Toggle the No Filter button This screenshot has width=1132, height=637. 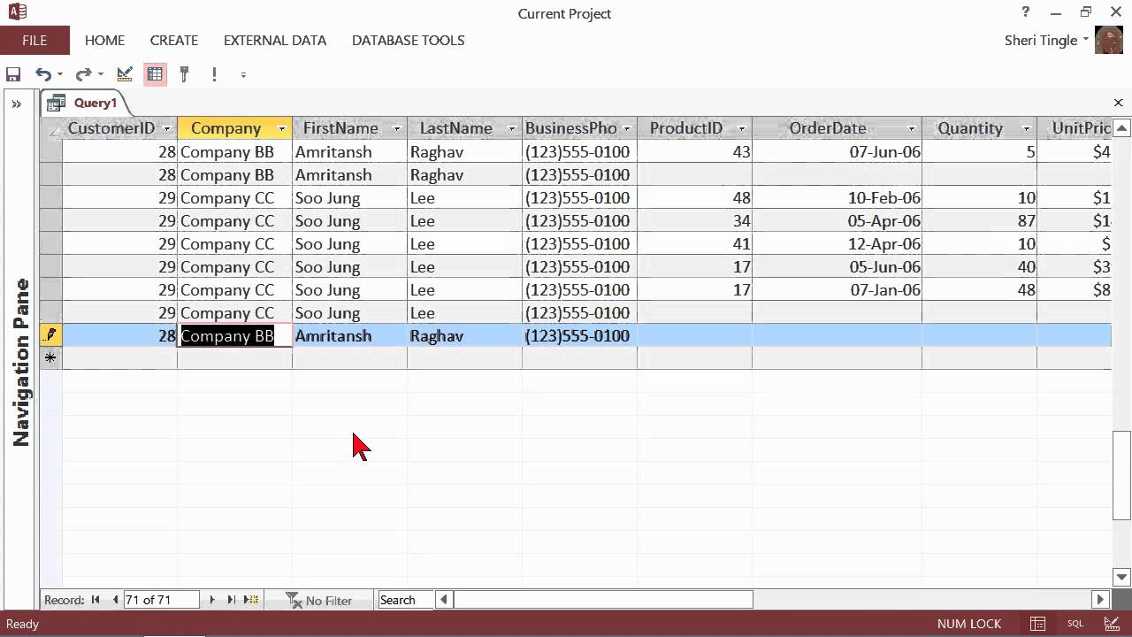[319, 600]
